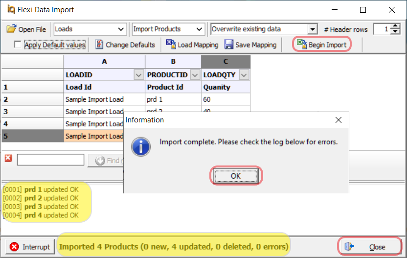The height and width of the screenshot is (258, 407).
Task: Select the Quanity cell
Action: point(226,87)
